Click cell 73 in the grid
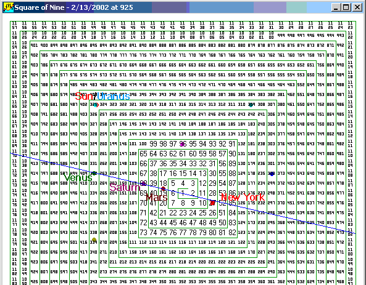366x285 pixels. 143,233
